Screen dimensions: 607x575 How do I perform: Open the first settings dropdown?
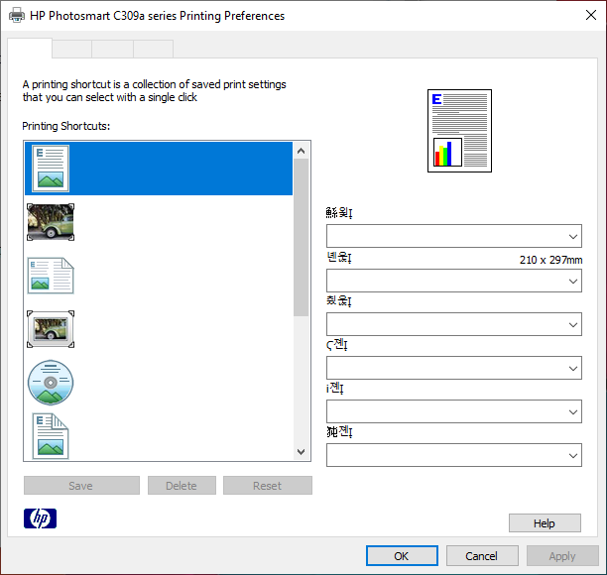tap(454, 236)
